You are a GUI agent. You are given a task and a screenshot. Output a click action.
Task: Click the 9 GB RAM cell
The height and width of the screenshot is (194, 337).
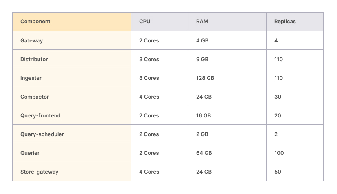202,60
